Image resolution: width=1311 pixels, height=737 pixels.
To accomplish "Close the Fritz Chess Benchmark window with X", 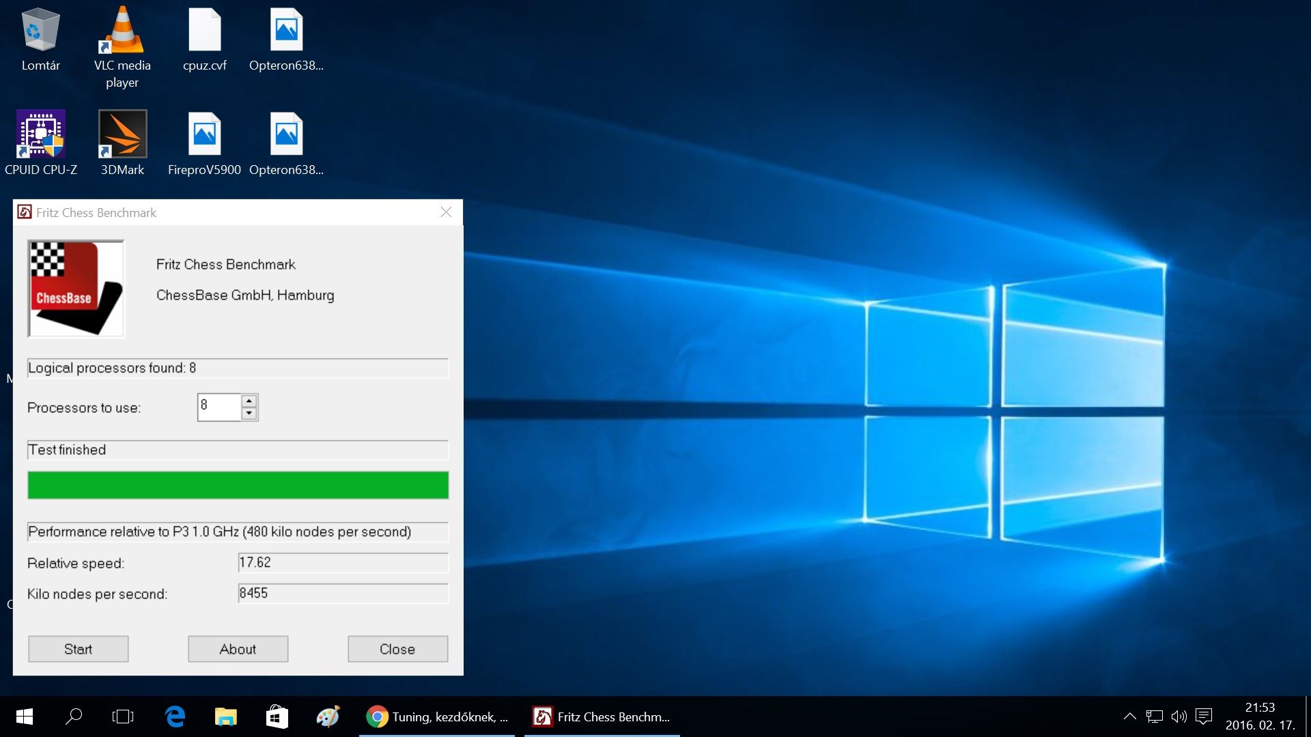I will (x=446, y=212).
